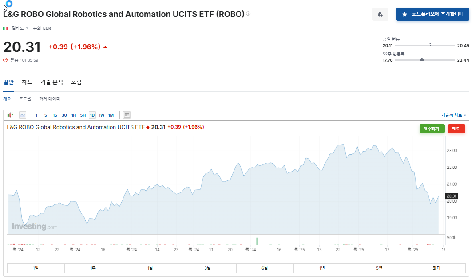Click the green 매수하기 buy button

(431, 129)
